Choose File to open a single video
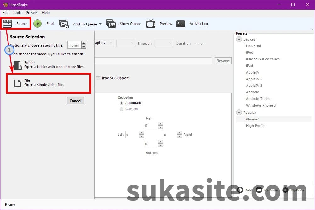The width and height of the screenshot is (315, 210). [48, 83]
